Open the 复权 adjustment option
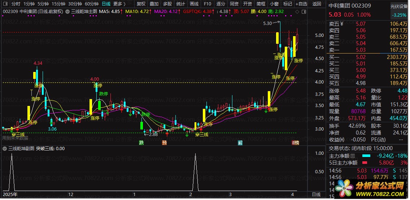 (141, 4)
